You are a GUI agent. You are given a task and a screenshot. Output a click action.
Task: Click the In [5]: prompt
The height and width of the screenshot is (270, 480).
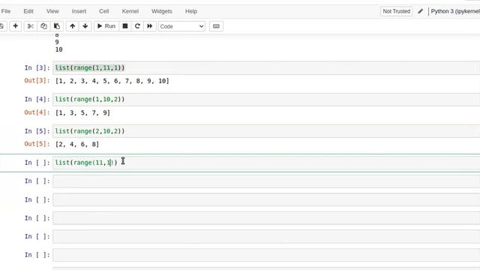coord(37,131)
